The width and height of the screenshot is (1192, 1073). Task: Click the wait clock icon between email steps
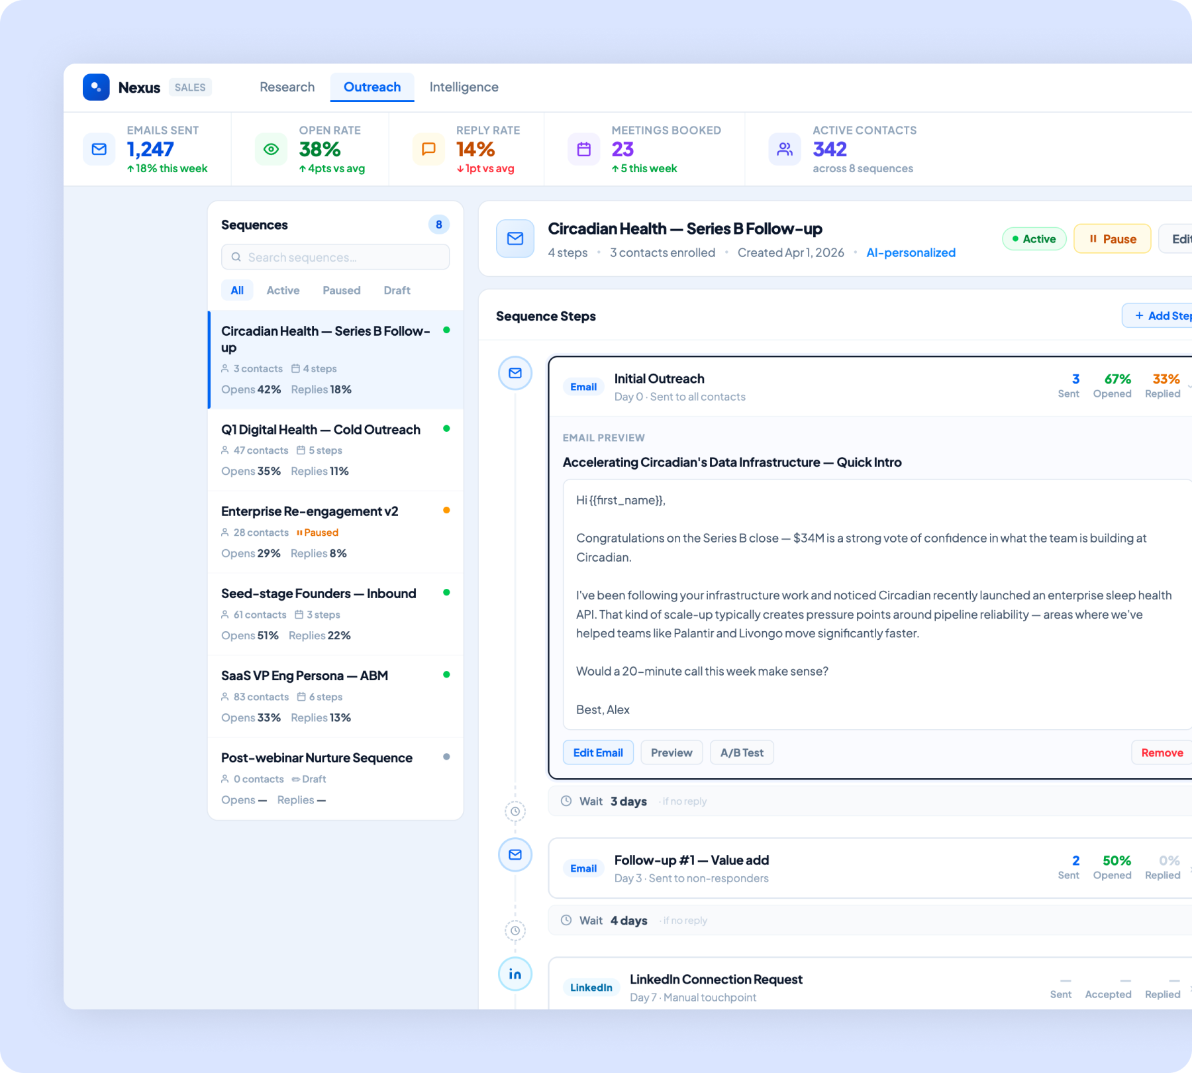(515, 811)
